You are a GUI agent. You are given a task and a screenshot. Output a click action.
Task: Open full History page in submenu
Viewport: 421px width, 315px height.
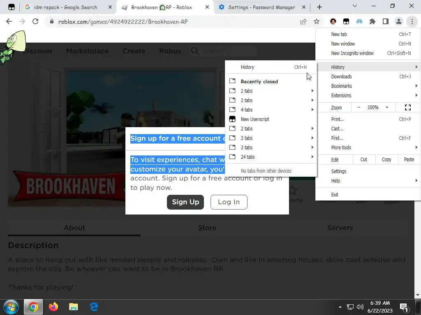(271, 67)
